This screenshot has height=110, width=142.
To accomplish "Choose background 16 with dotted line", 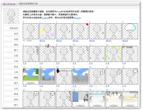I will [64, 76].
